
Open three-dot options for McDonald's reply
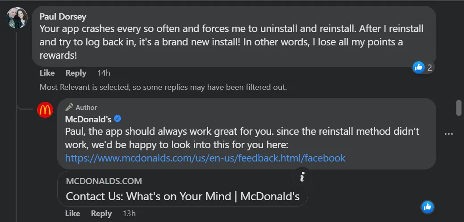pos(449,134)
